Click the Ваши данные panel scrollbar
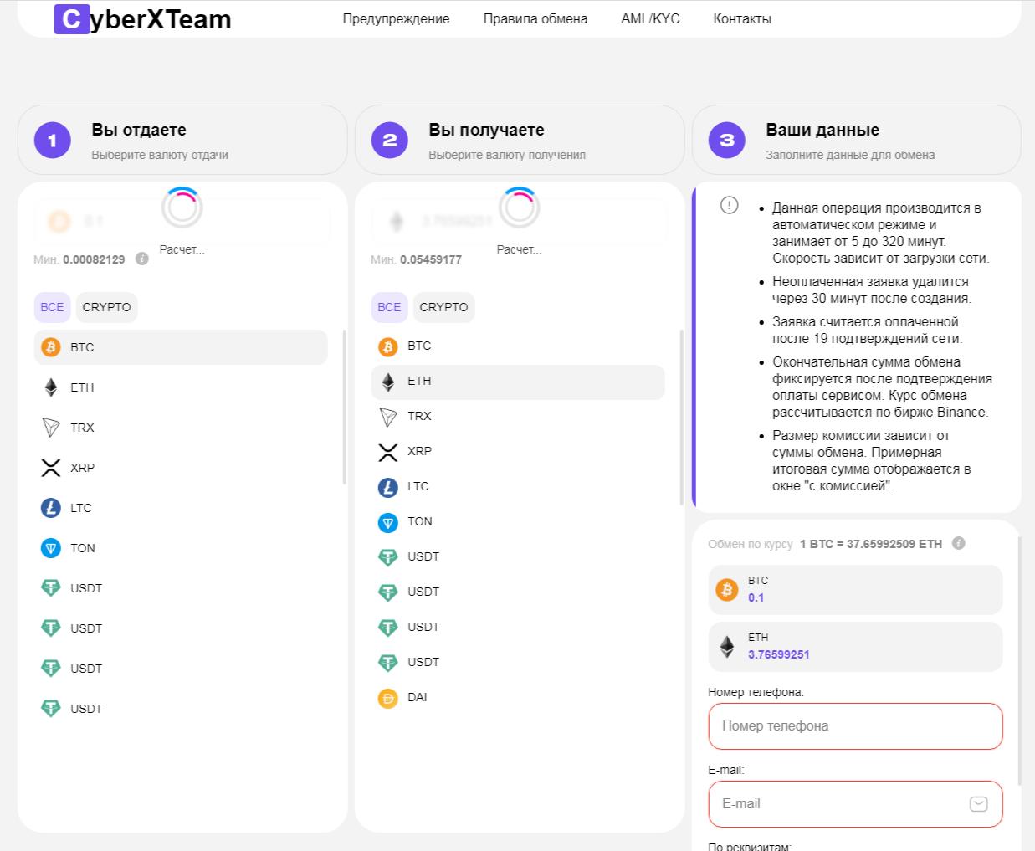This screenshot has height=851, width=1035. pyautogui.click(x=1019, y=661)
